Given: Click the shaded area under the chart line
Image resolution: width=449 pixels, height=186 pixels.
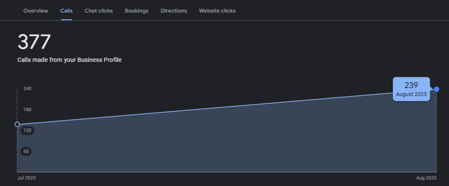Looking at the screenshot, I should pos(226,142).
